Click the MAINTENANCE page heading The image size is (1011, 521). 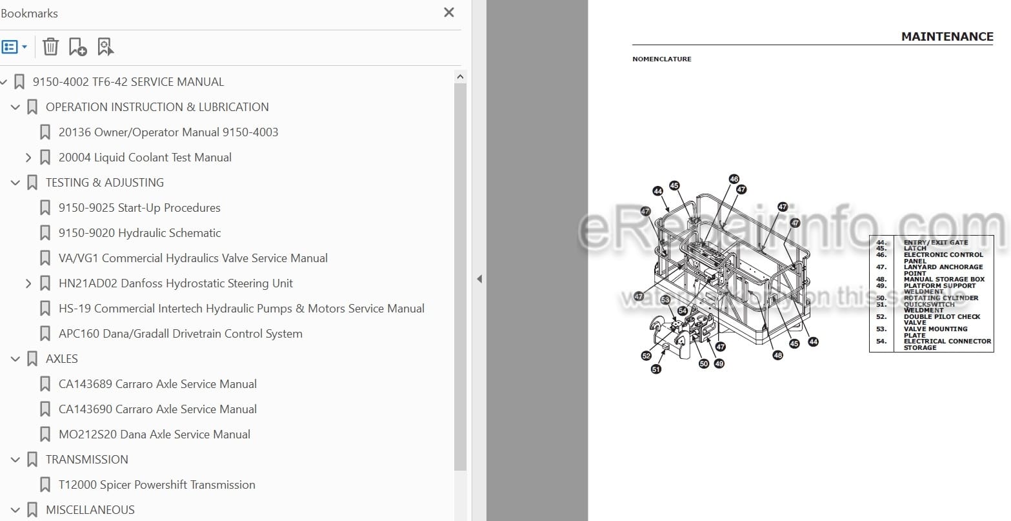click(x=947, y=37)
